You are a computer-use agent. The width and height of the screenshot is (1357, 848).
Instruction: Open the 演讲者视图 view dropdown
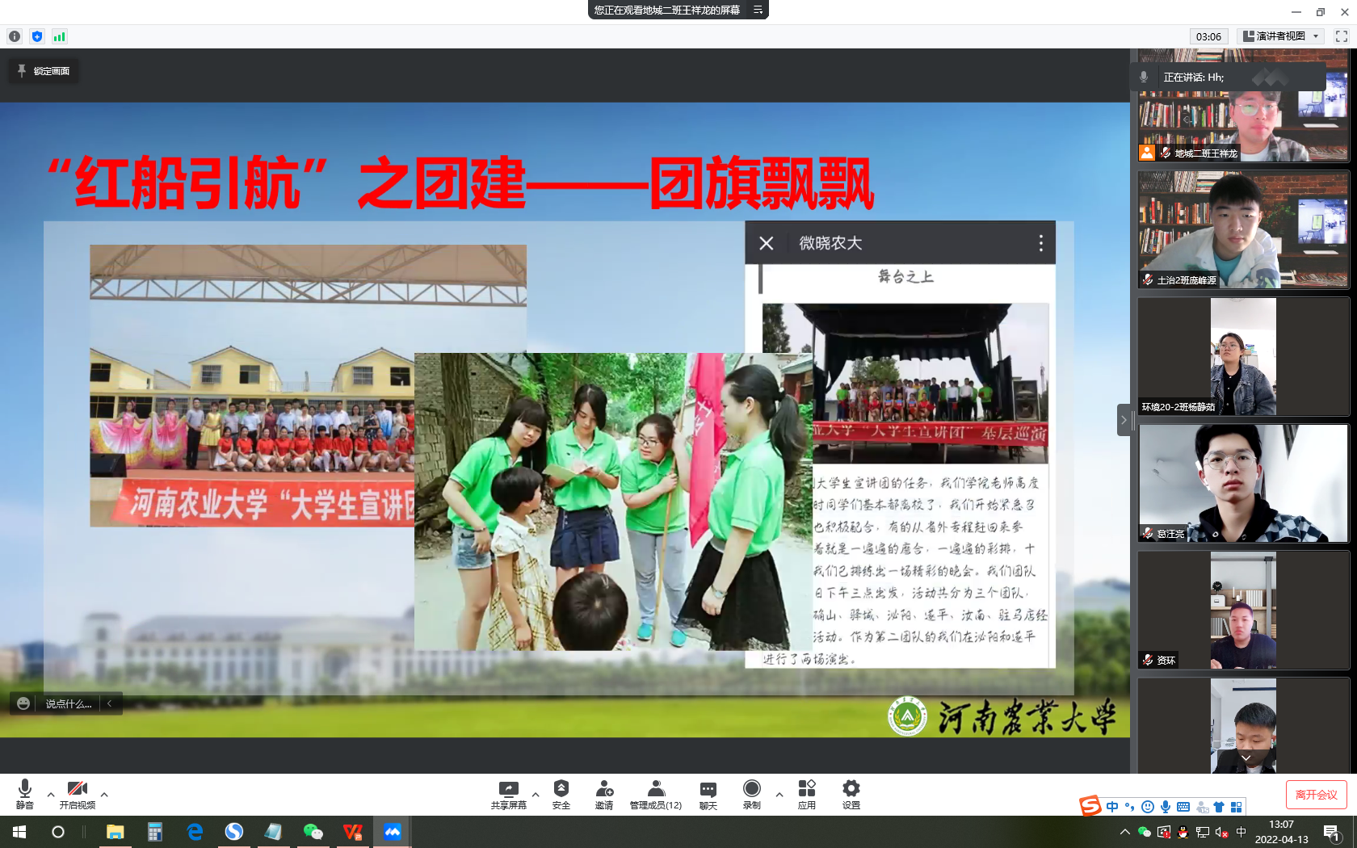point(1283,36)
